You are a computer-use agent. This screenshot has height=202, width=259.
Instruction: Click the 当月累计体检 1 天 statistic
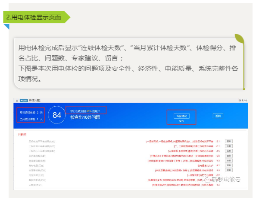[x=30, y=119]
